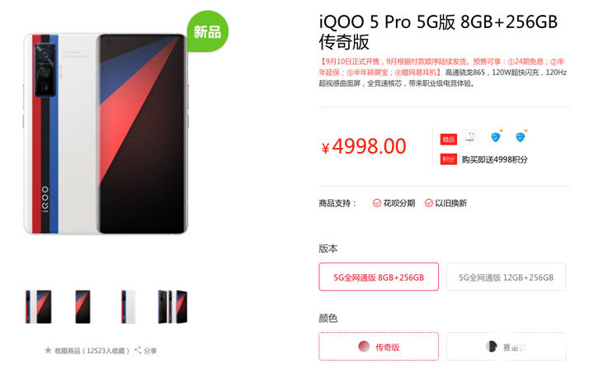
Task: Click the earphone gift icon
Action: (x=470, y=137)
